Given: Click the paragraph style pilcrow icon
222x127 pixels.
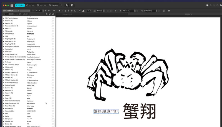Looking at the screenshot, I should coord(142,11).
